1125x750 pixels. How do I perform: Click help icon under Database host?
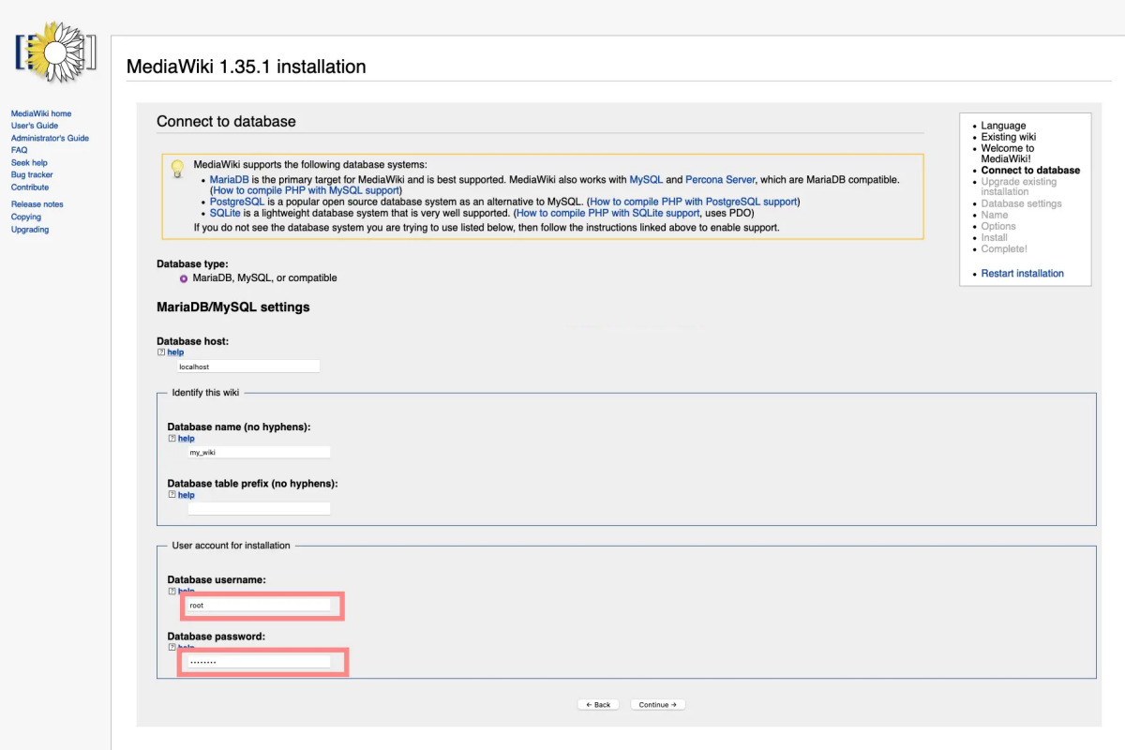[160, 352]
